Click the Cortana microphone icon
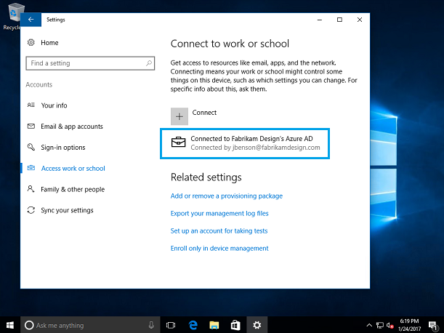444x333 pixels. pyautogui.click(x=151, y=325)
